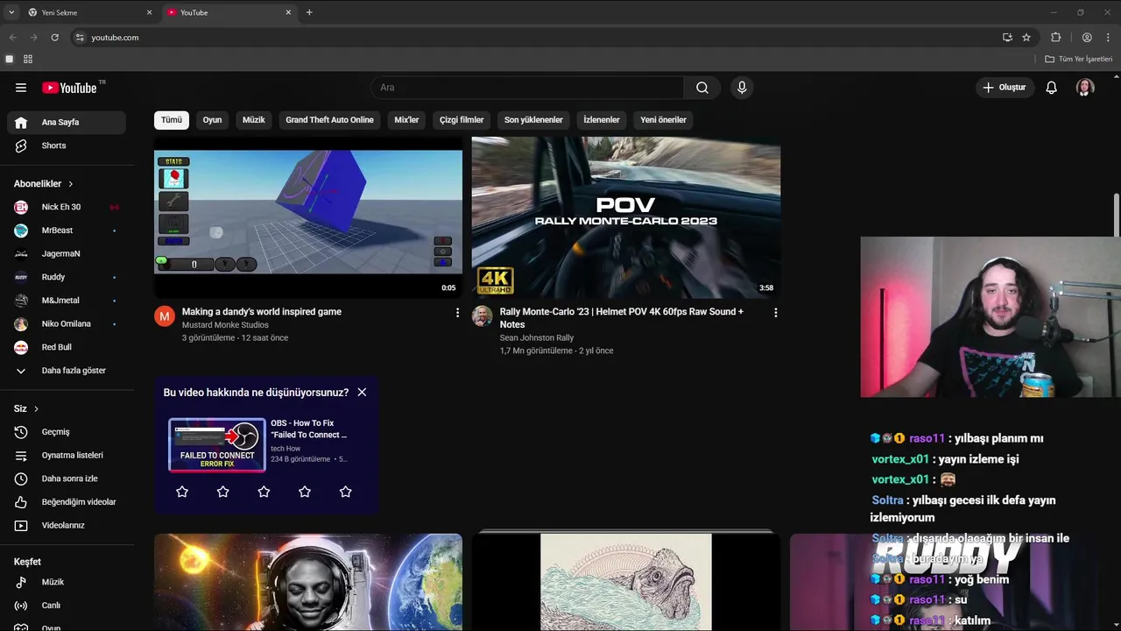1121x631 pixels.
Task: Rate the OBS video two stars
Action: coord(223,492)
